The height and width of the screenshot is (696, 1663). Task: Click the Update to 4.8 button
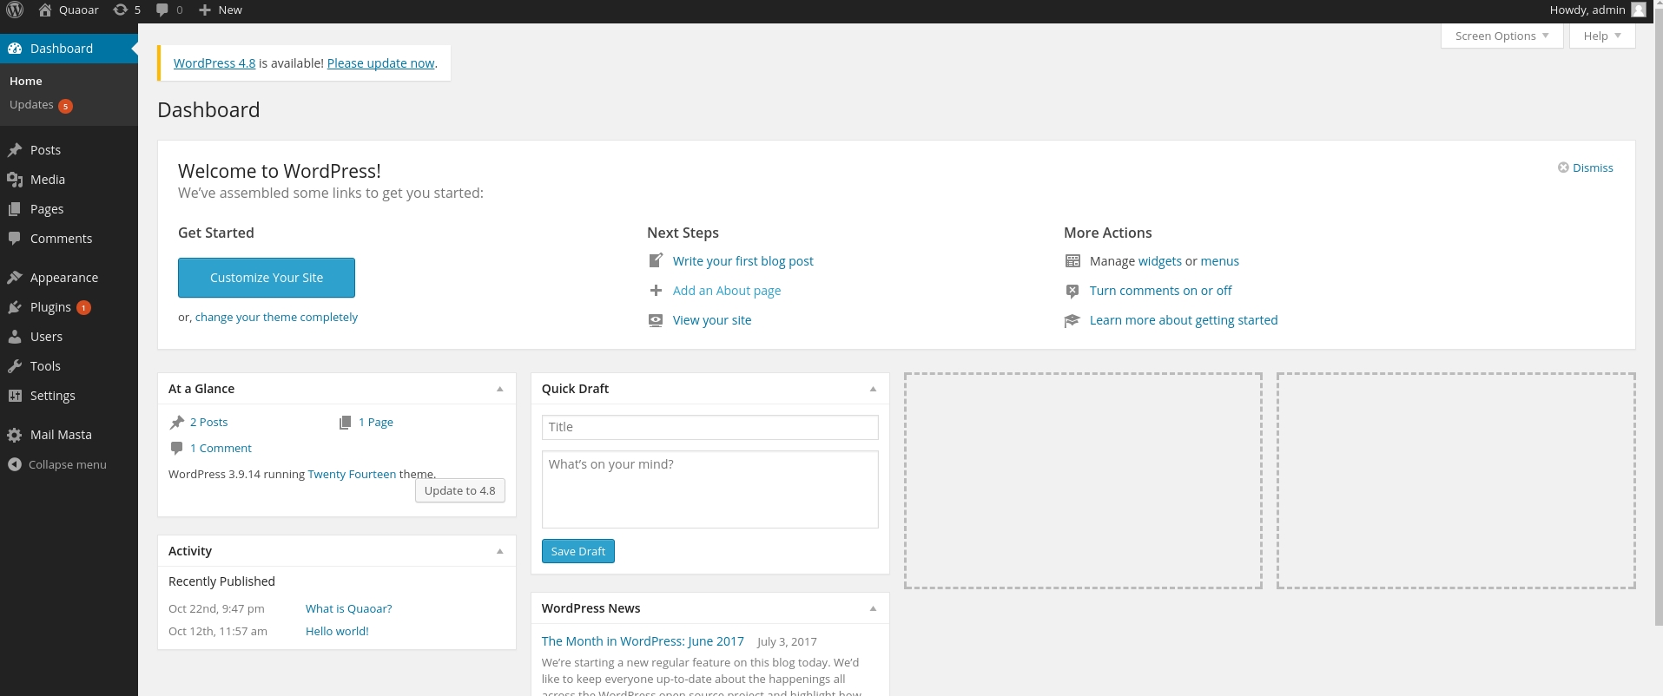tap(459, 490)
